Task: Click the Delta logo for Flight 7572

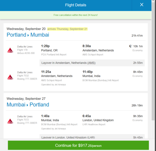Action: pyautogui.click(x=10, y=121)
